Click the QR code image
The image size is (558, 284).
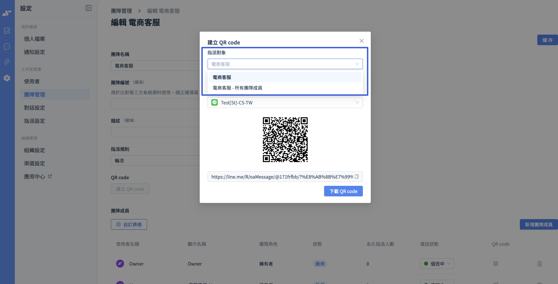click(x=285, y=140)
